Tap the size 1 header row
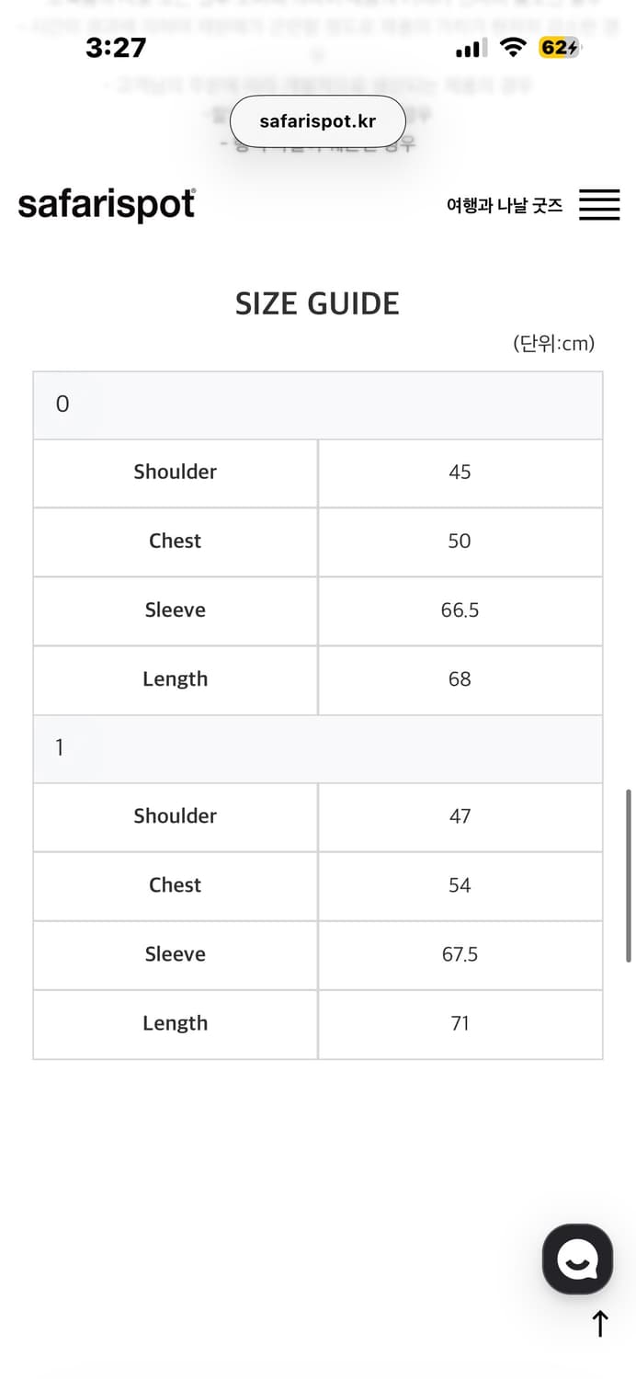This screenshot has height=1379, width=636. point(317,748)
